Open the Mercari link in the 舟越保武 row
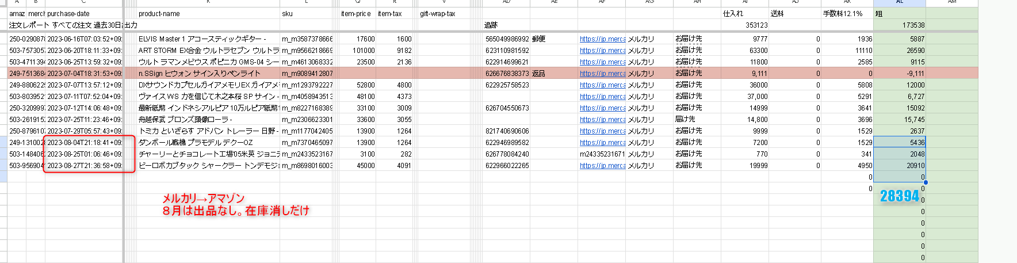Viewport: 1017px width, 263px height. 602,120
